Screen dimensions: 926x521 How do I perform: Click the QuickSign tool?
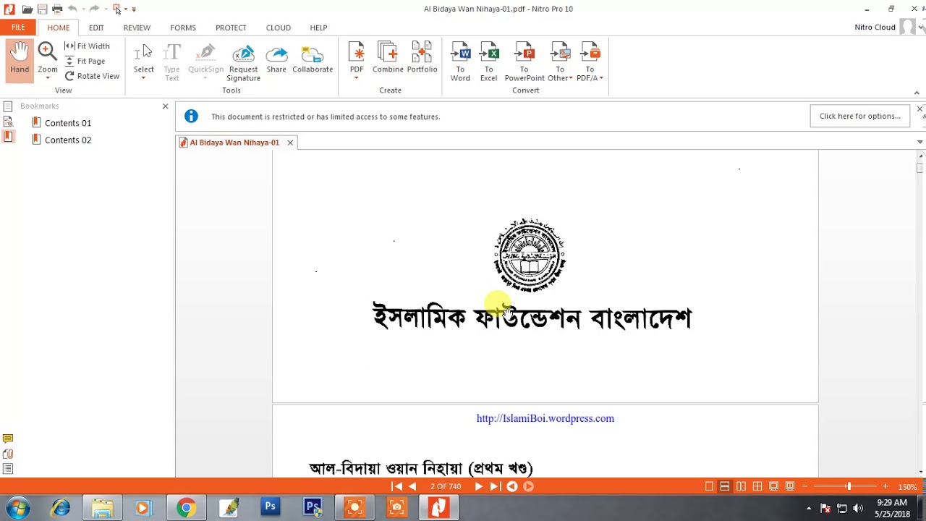(x=205, y=58)
